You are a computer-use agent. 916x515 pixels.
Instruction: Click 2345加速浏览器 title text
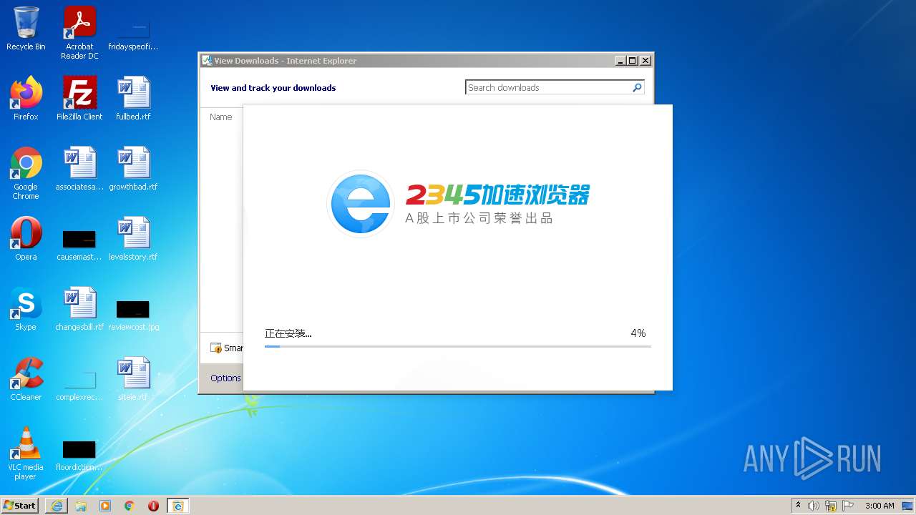497,195
